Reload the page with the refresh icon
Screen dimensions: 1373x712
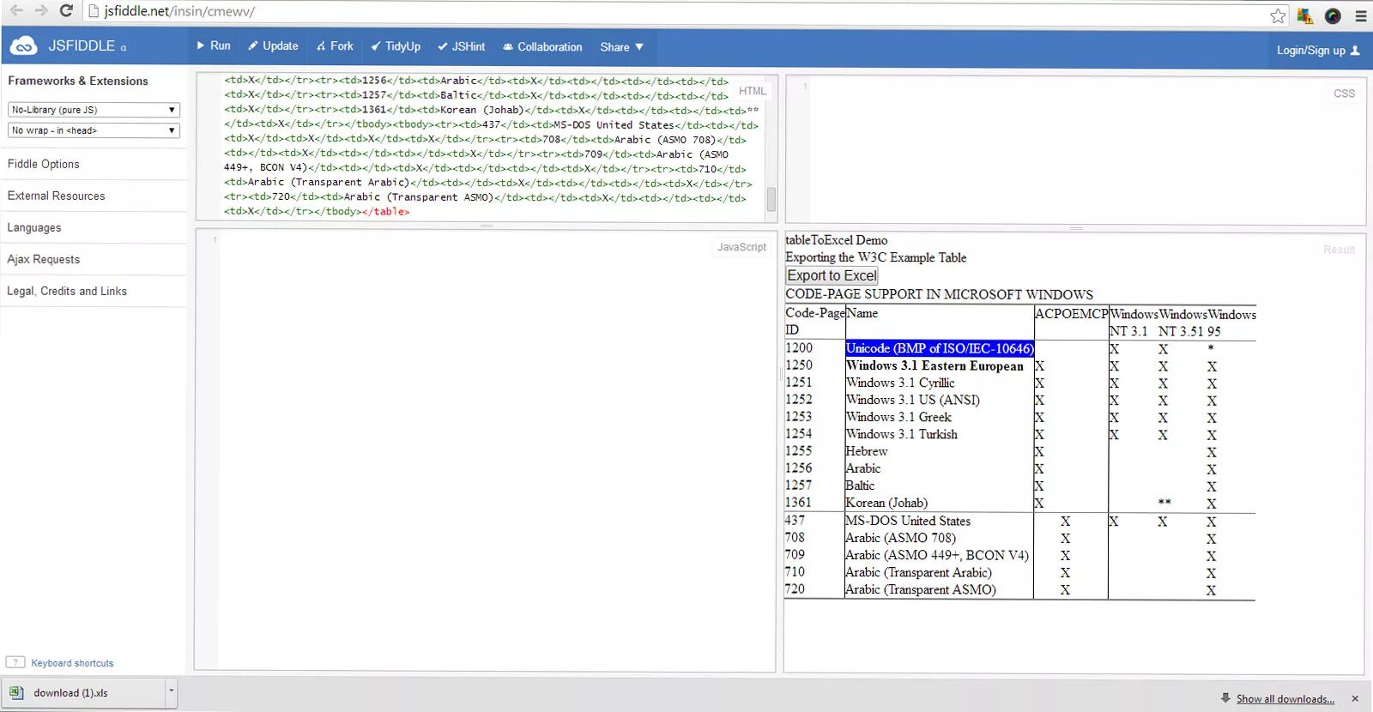coord(66,11)
